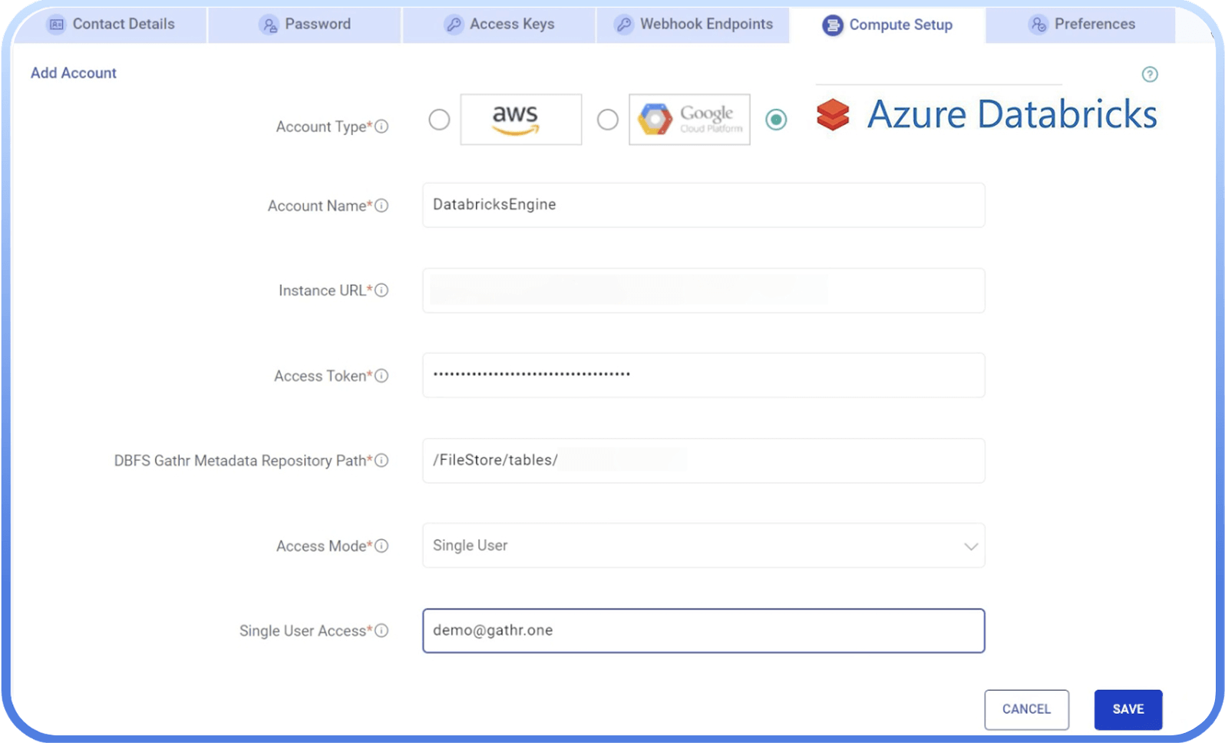Click the Account Name input field

(703, 205)
